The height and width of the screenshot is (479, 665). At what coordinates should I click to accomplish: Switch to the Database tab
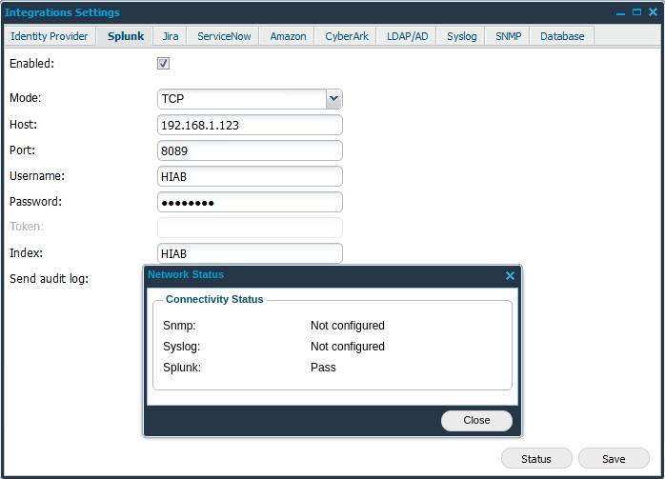tap(562, 36)
